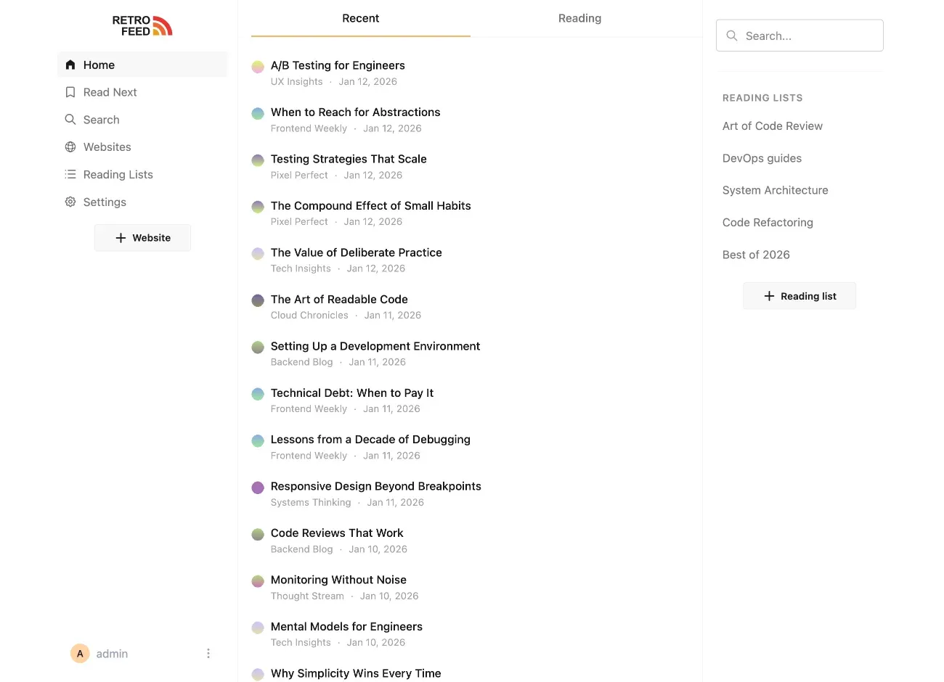The image size is (944, 682).
Task: Open the Art of Code Review reading list
Action: [772, 126]
